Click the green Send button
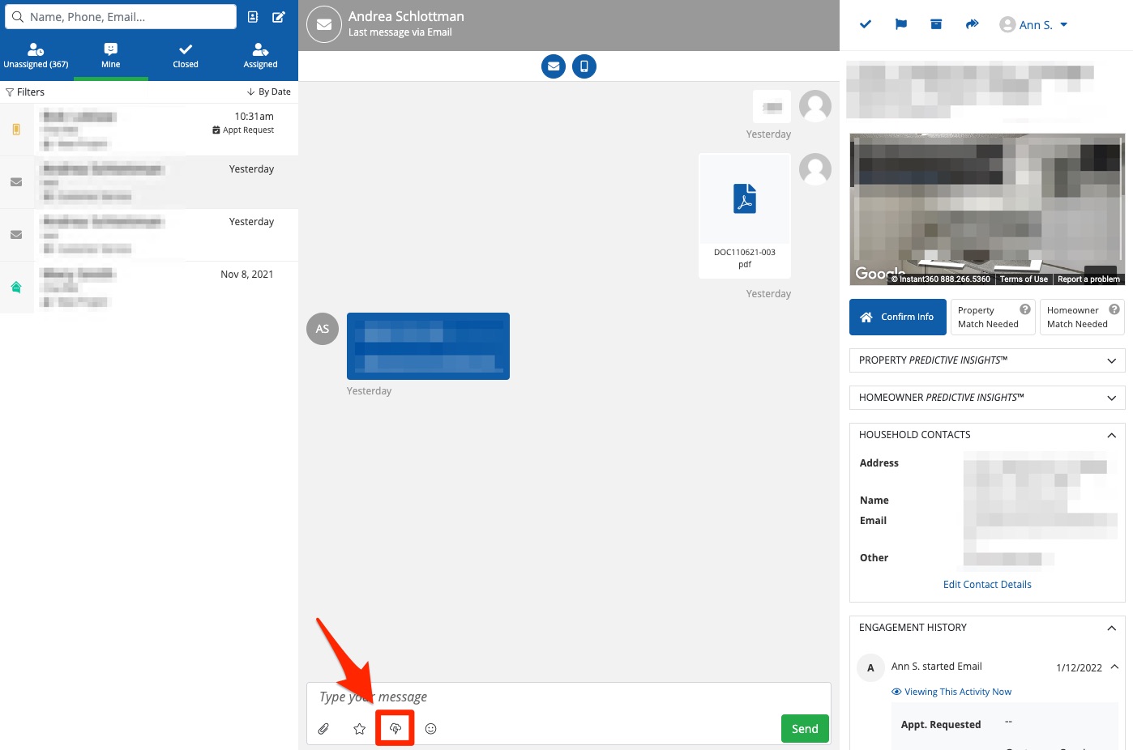 (x=804, y=729)
